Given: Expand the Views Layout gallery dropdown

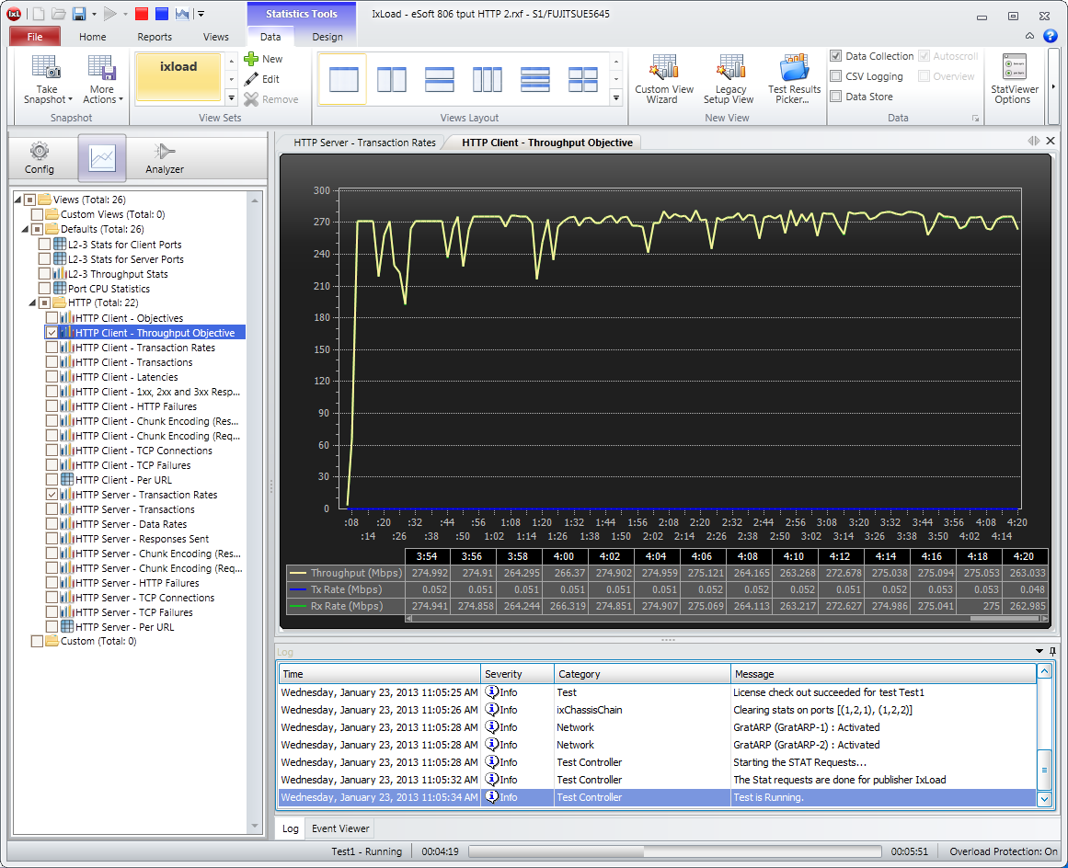Looking at the screenshot, I should (x=616, y=98).
